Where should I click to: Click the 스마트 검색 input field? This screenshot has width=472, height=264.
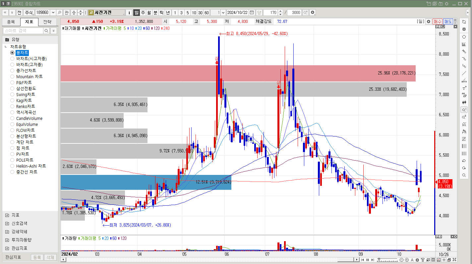coord(23,31)
